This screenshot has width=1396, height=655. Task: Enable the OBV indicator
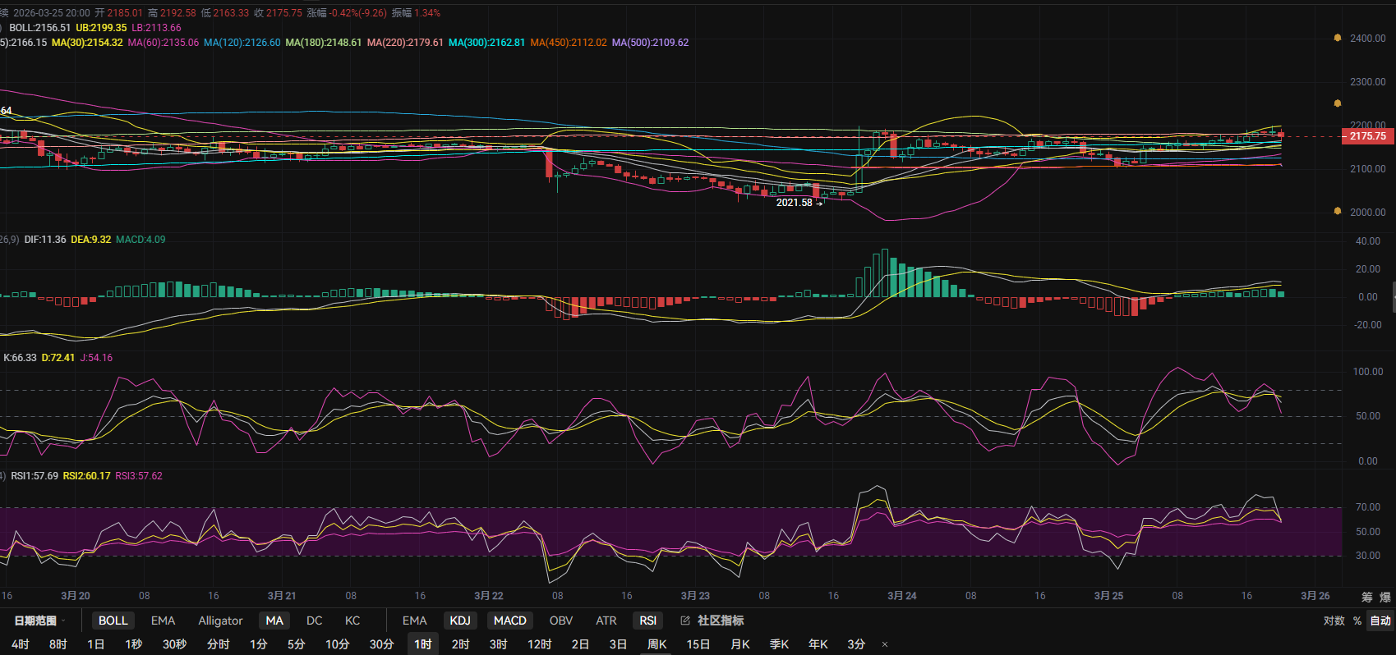click(x=561, y=621)
